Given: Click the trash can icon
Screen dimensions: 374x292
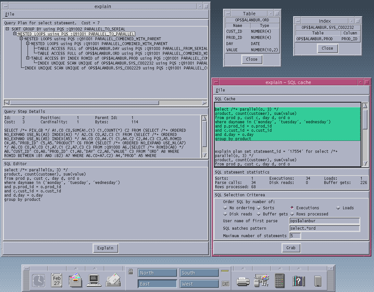Looking at the screenshot, I should 318,281.
